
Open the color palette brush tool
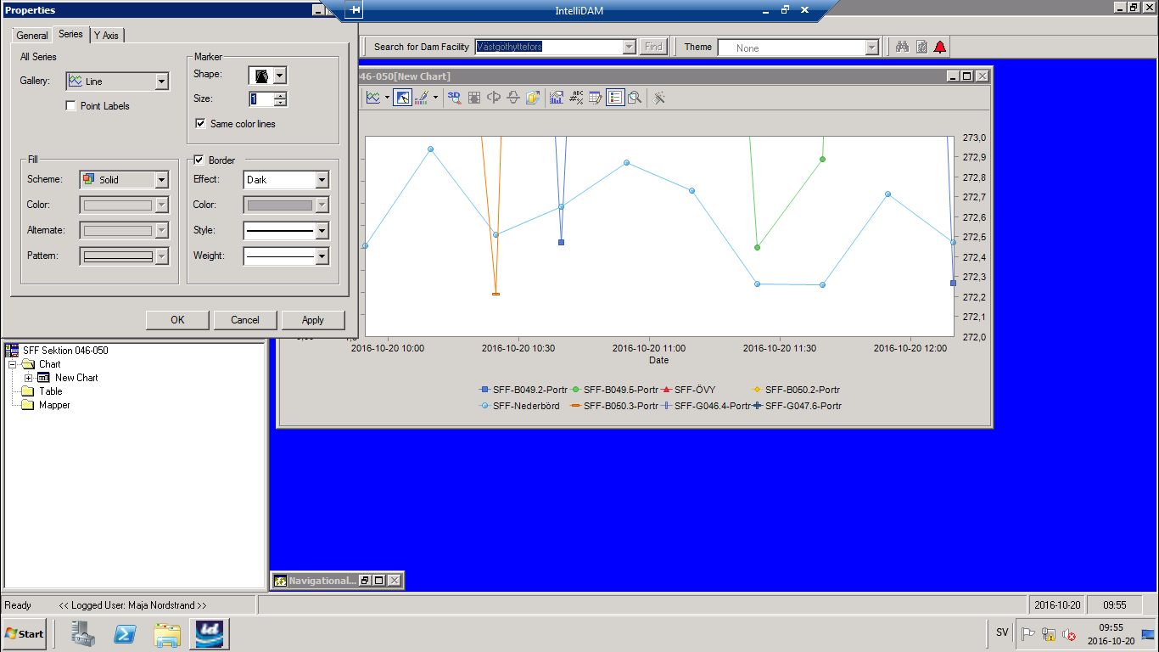click(x=422, y=98)
